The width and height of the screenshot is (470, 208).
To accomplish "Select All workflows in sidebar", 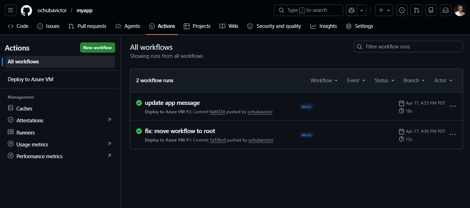I will tap(60, 62).
